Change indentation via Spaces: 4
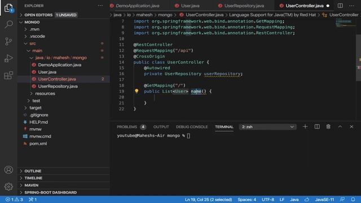Screen dimensions: 361x203 pyautogui.click(x=247, y=200)
